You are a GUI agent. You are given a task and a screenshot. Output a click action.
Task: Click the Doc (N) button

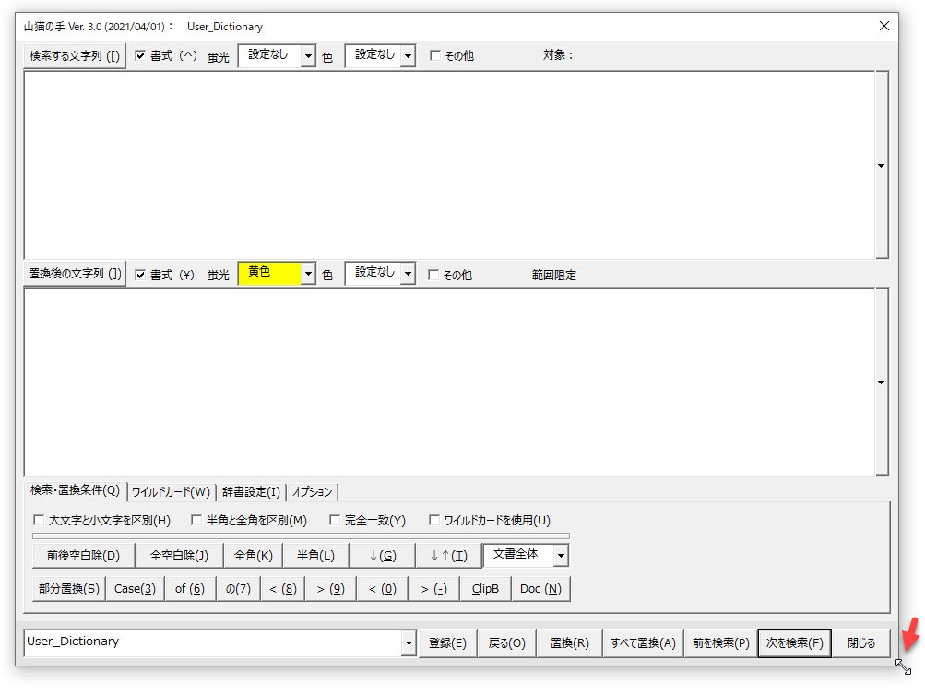point(540,589)
